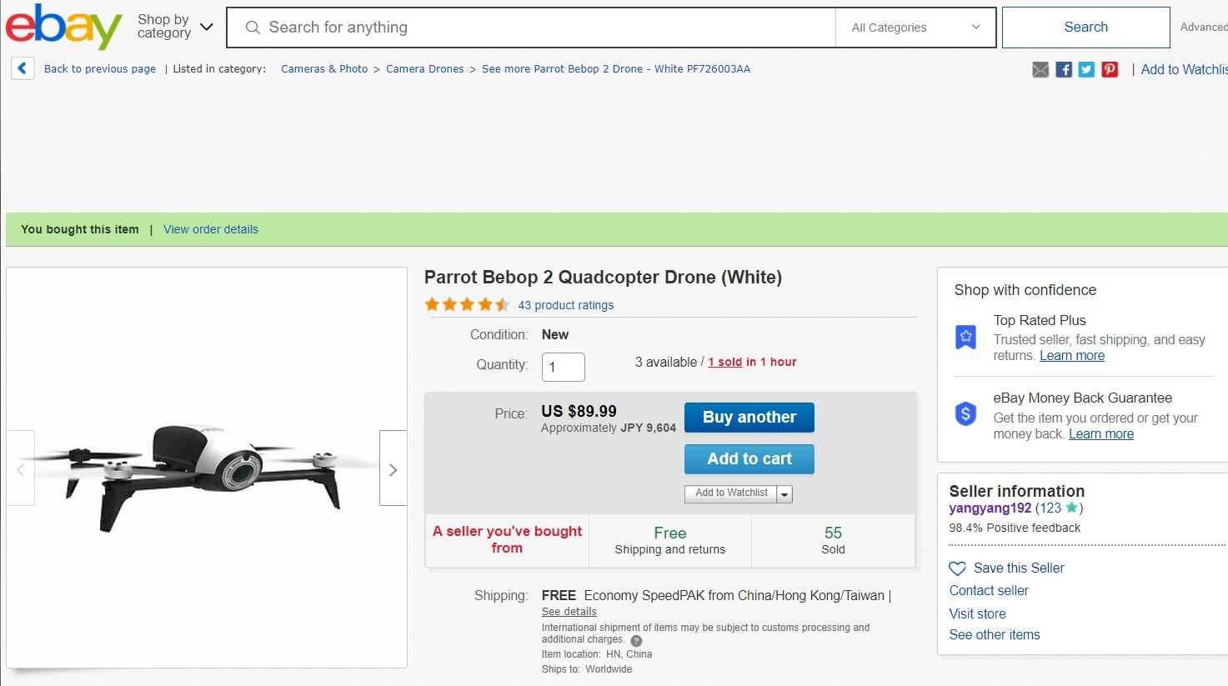
Task: Share listing on Twitter
Action: [x=1086, y=70]
